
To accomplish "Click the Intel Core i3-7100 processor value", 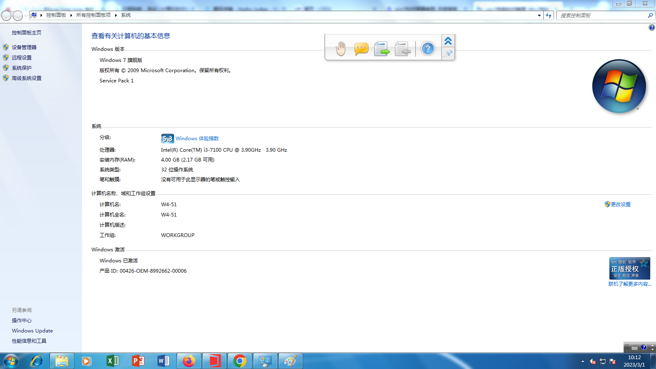I will click(x=224, y=150).
